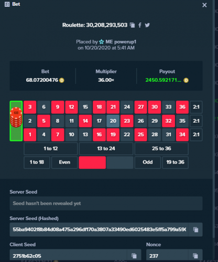Image resolution: width=218 pixels, height=262 pixels.
Task: Select roulette number 27
Action: [x=141, y=107]
